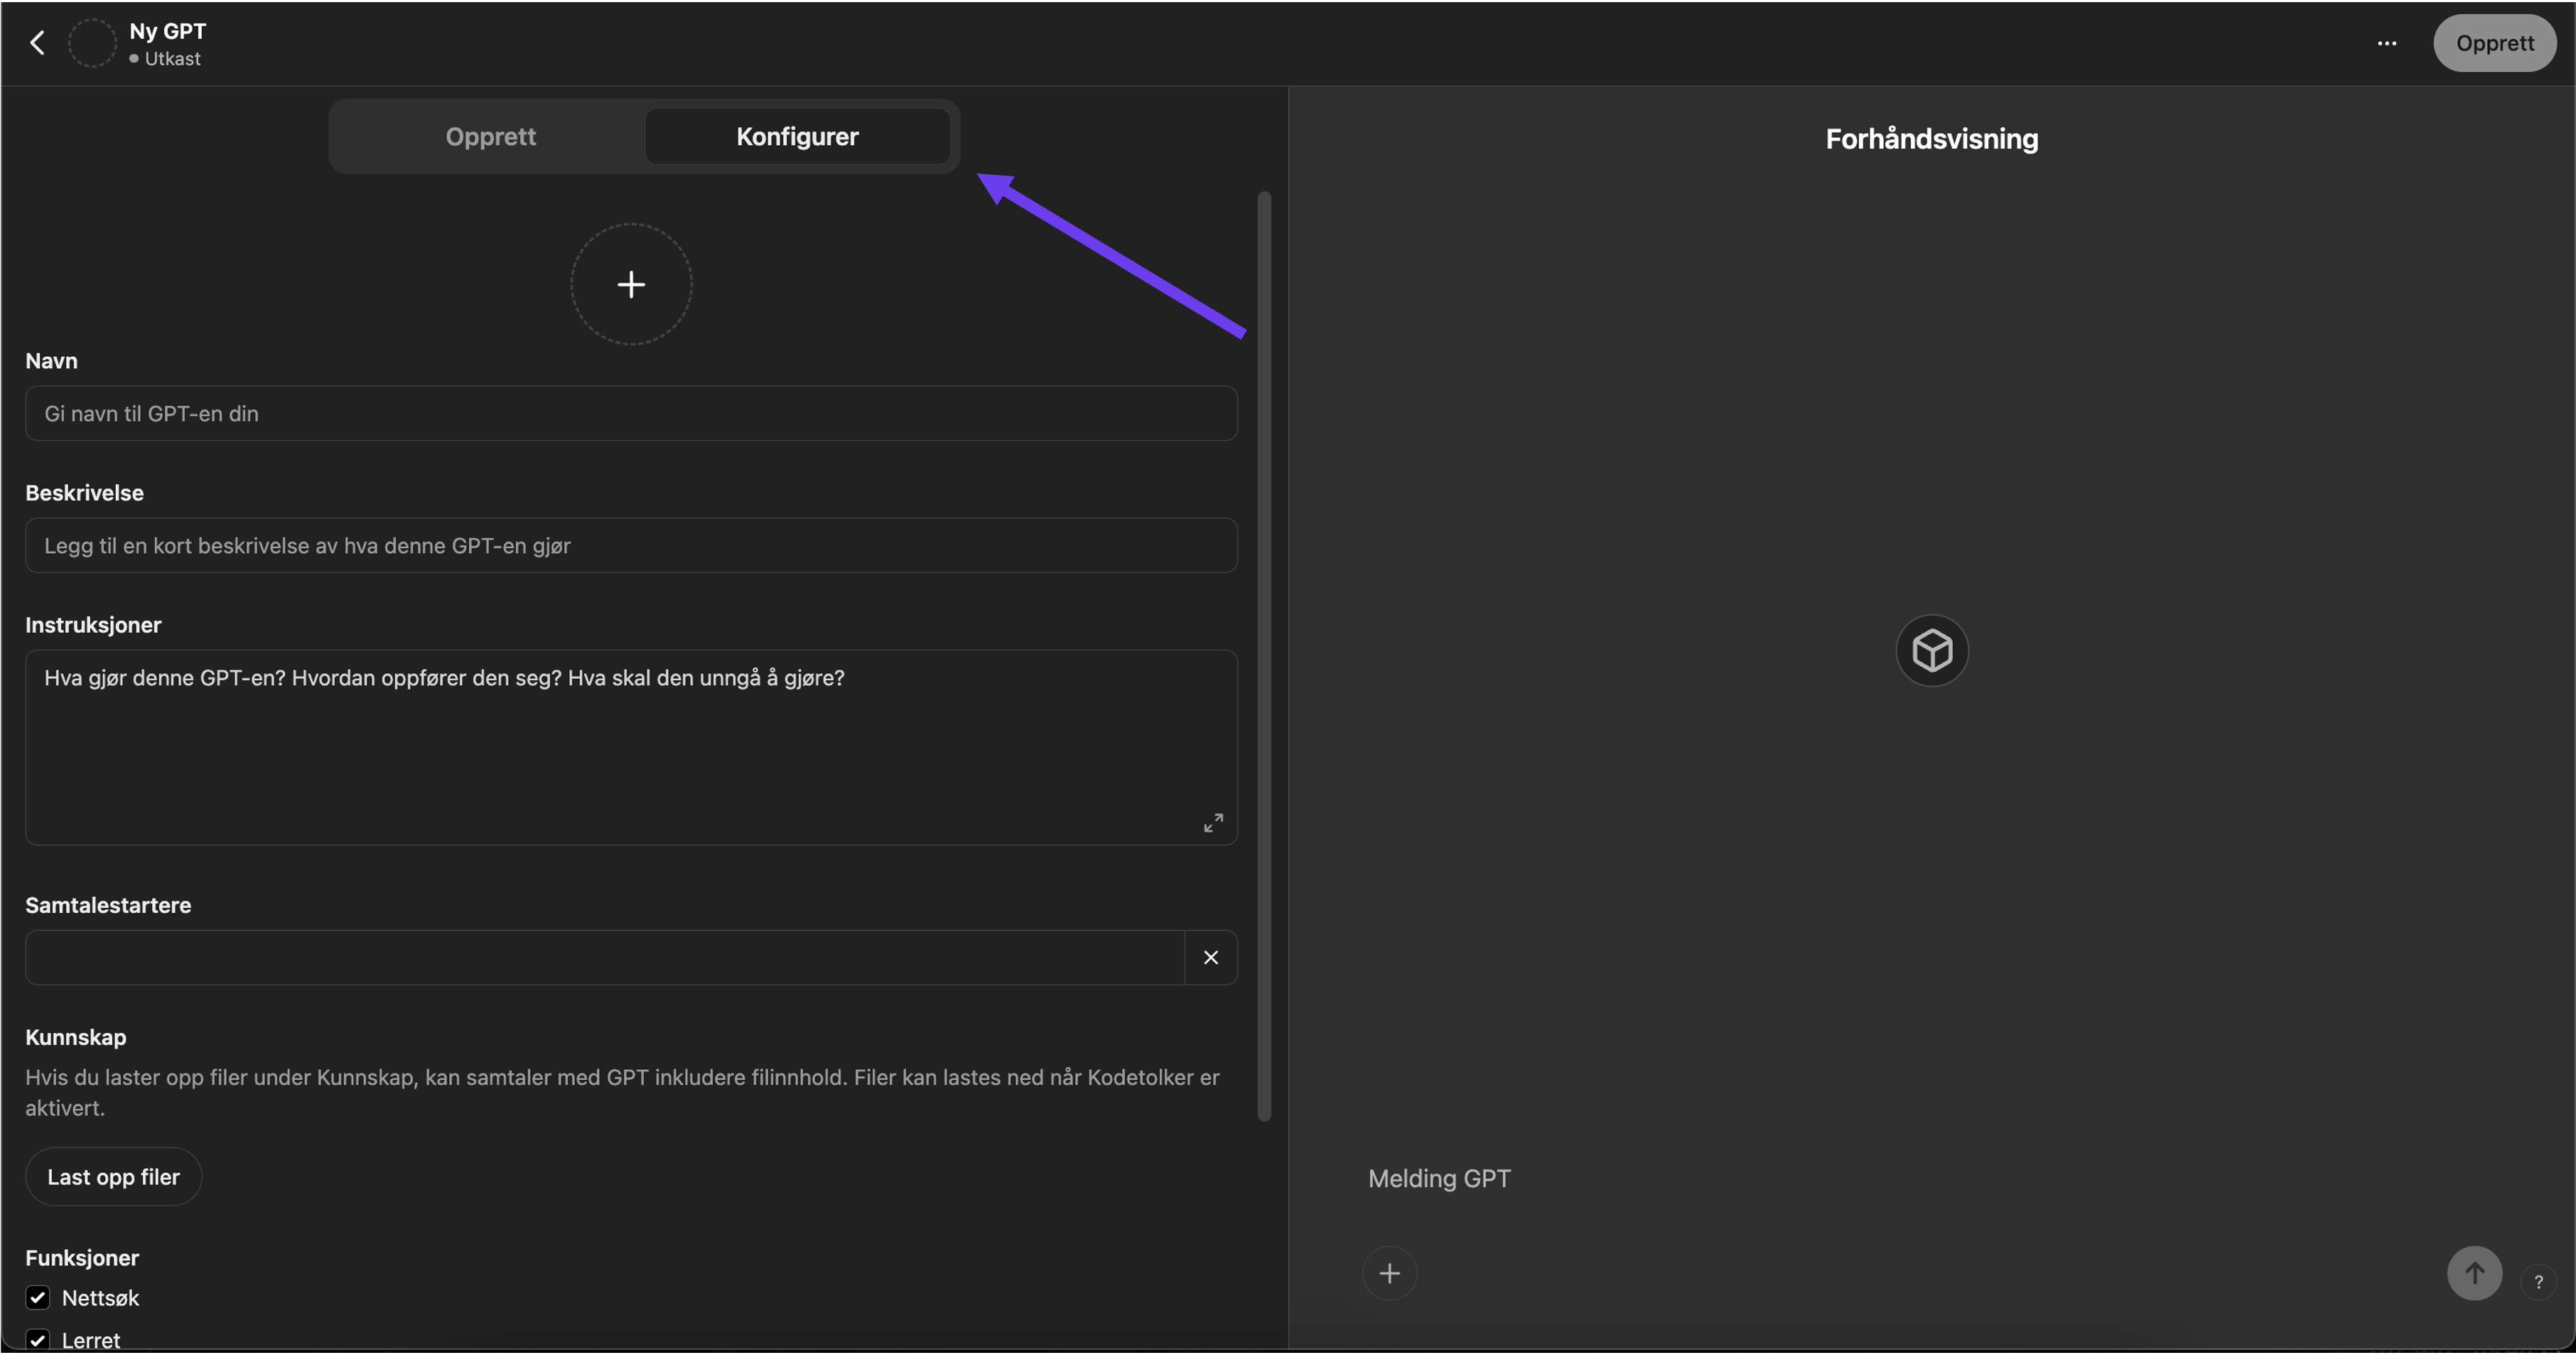Click the Ny GPT title text
This screenshot has height=1355, width=2576.
coord(168,31)
